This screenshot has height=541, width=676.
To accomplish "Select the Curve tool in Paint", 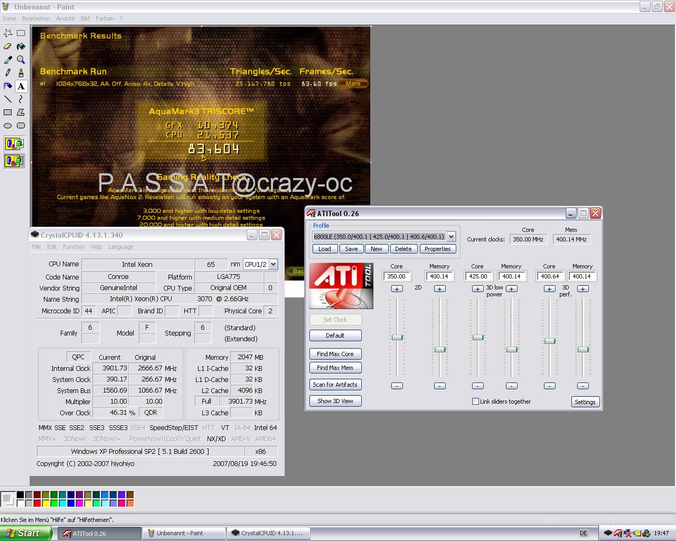I will click(x=21, y=99).
